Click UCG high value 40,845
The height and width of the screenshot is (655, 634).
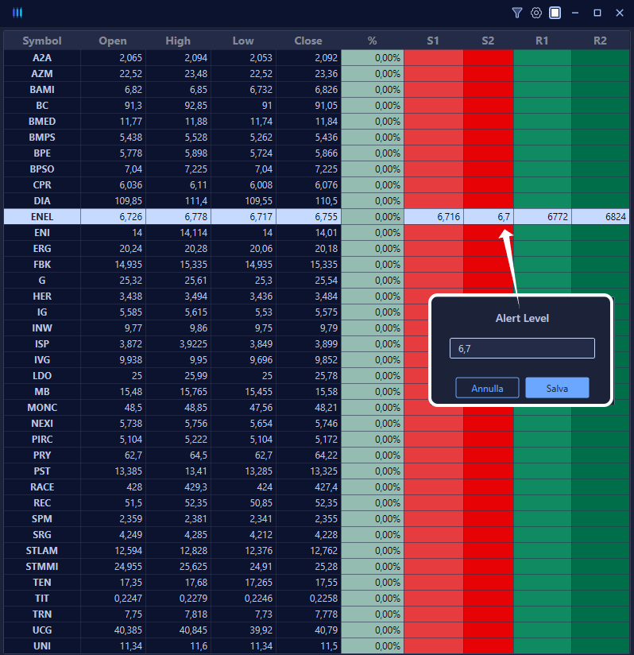(x=178, y=630)
